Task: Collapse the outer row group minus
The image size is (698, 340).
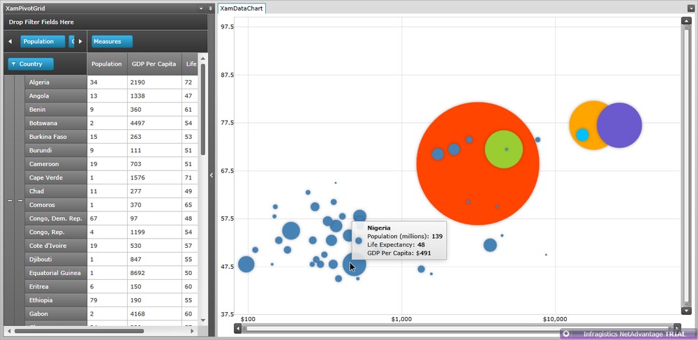Action: coord(9,200)
